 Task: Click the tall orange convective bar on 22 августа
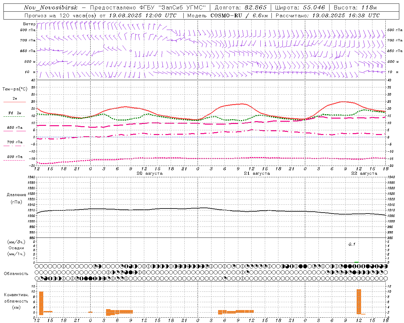coord(359,302)
